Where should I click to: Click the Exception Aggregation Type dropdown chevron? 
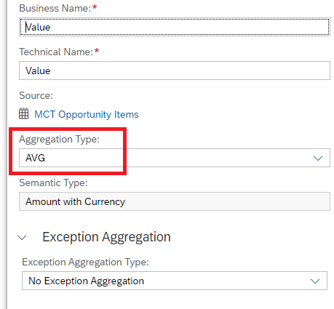pyautogui.click(x=315, y=281)
